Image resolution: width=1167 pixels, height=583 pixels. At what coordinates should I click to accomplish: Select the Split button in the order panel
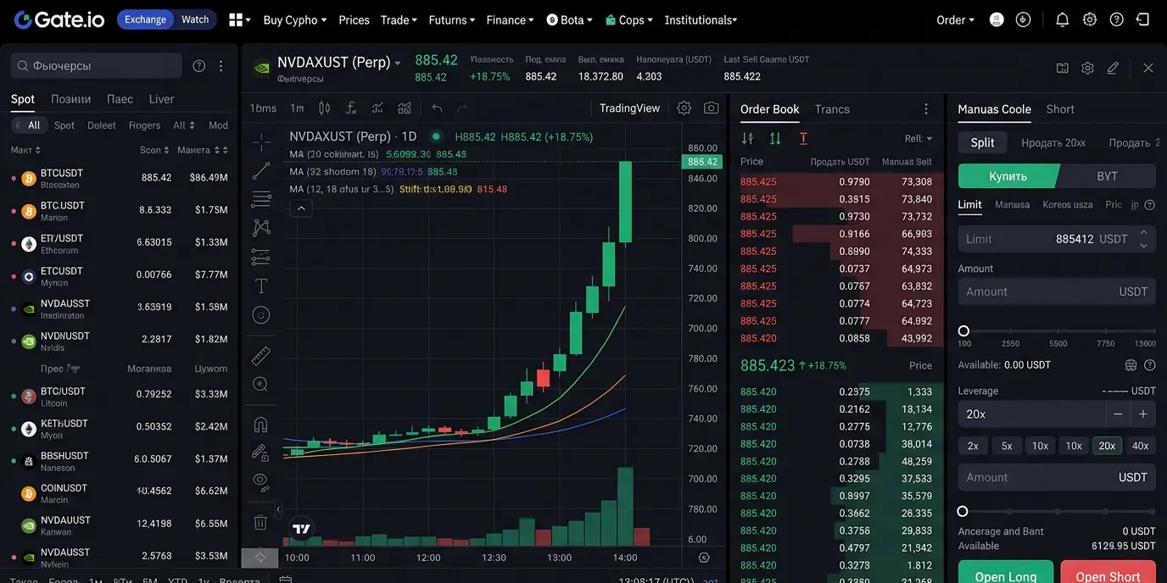click(x=982, y=142)
